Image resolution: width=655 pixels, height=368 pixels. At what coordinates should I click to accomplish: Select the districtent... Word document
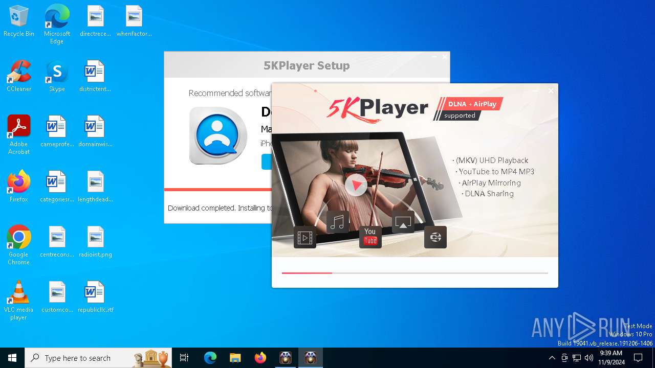pos(95,76)
